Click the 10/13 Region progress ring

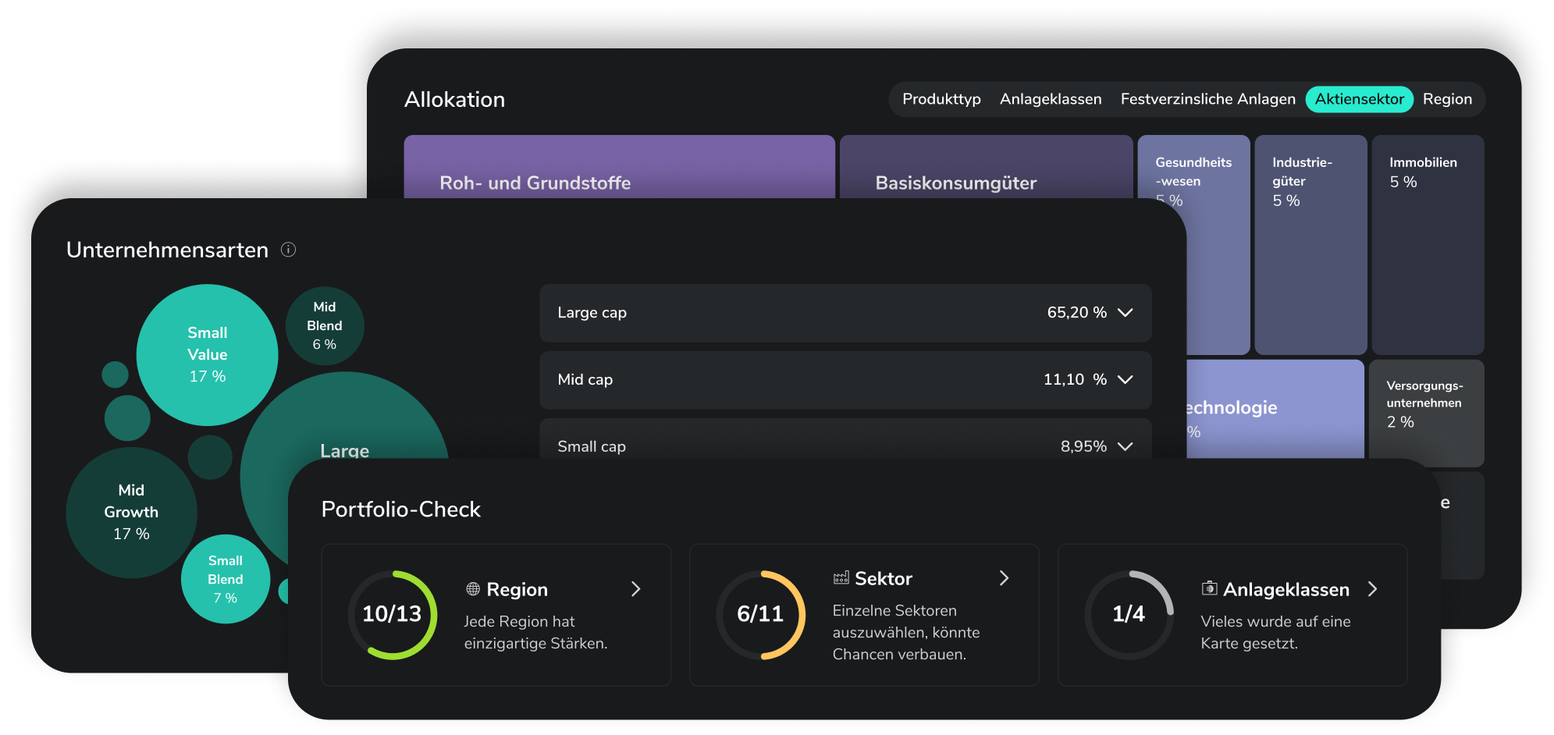coord(393,615)
